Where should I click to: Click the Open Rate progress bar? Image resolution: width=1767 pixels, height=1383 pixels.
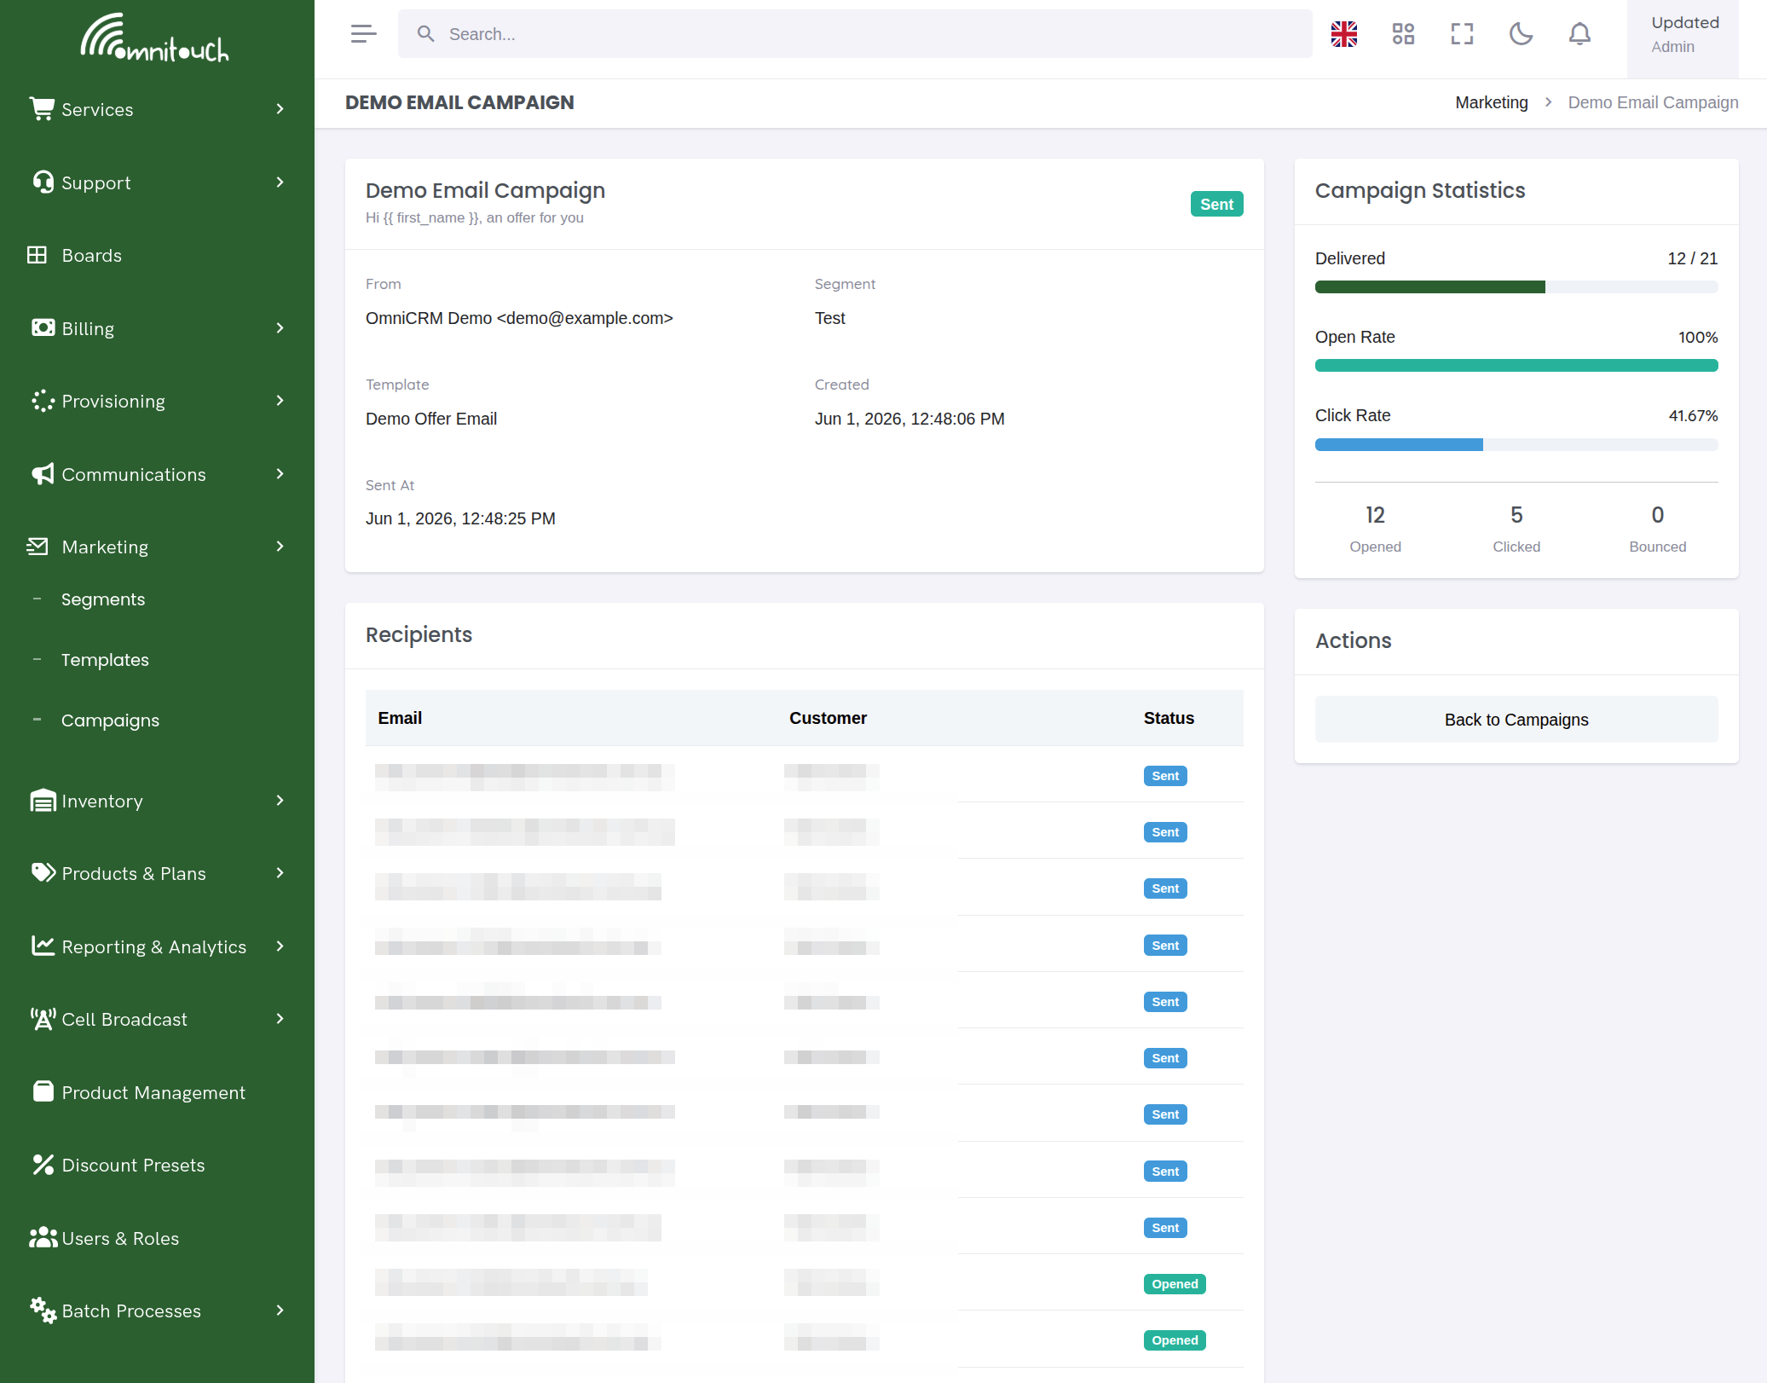(x=1516, y=366)
